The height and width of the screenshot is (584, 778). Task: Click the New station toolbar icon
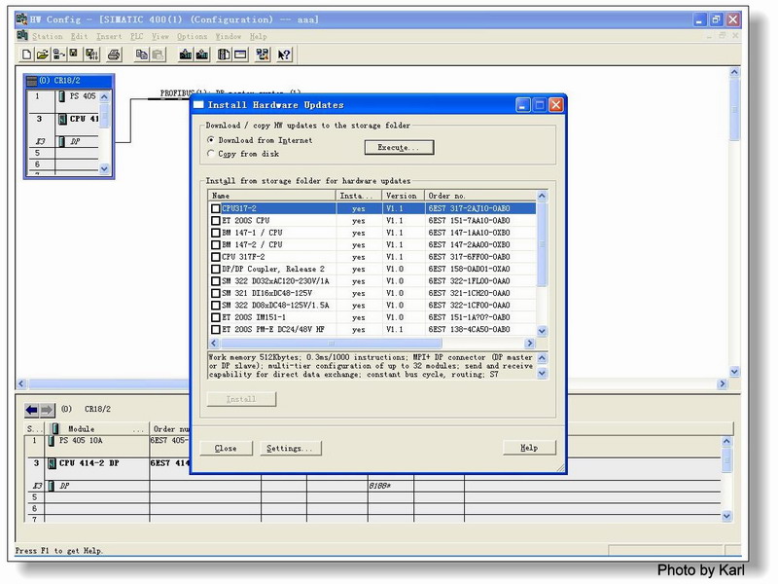tap(27, 55)
